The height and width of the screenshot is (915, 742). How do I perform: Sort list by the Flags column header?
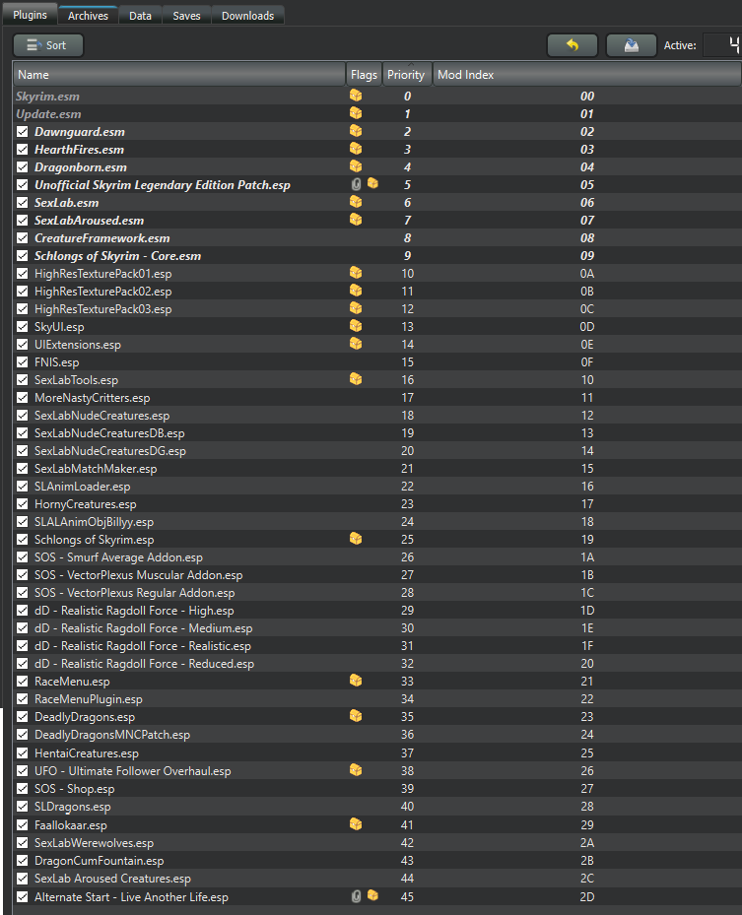(x=364, y=75)
